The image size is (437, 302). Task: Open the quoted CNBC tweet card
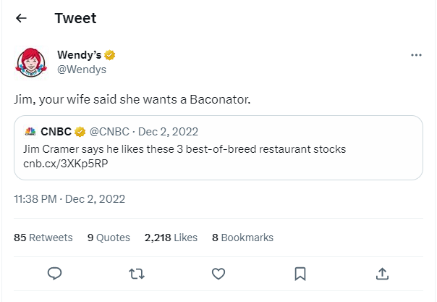pyautogui.click(x=289, y=148)
